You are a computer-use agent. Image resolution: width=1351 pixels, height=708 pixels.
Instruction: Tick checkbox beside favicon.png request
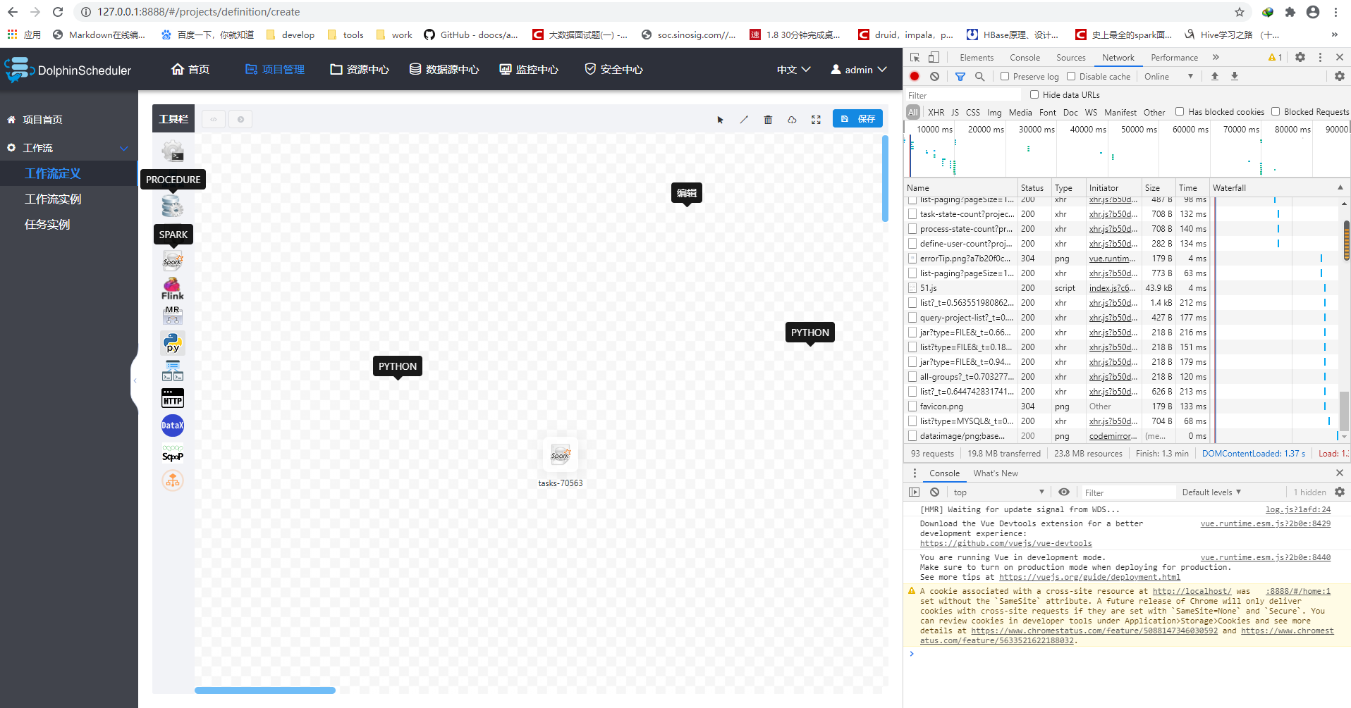click(x=912, y=406)
